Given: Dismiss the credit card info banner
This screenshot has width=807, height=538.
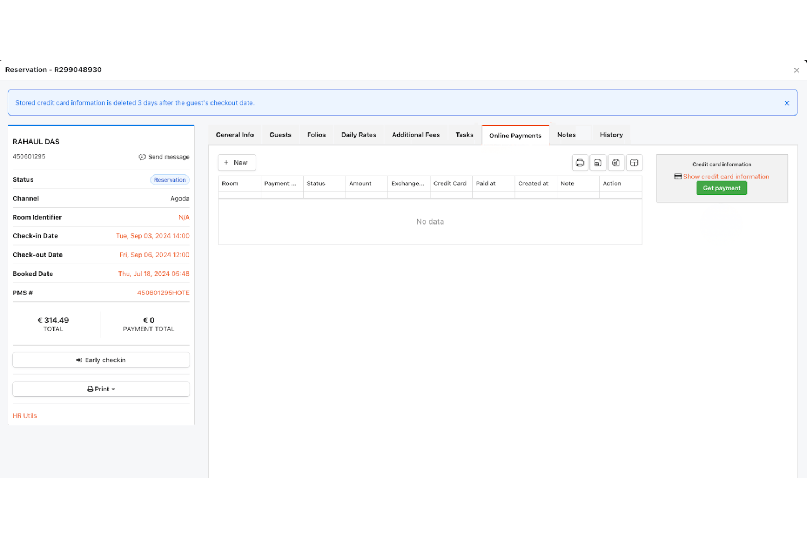Looking at the screenshot, I should pos(787,103).
